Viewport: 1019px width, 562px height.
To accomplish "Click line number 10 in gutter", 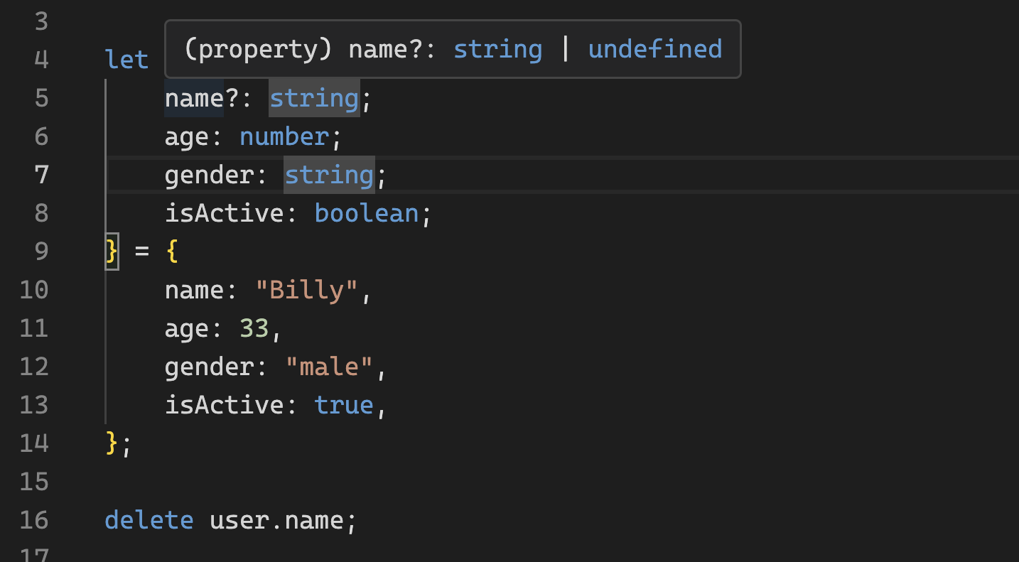I will [34, 290].
